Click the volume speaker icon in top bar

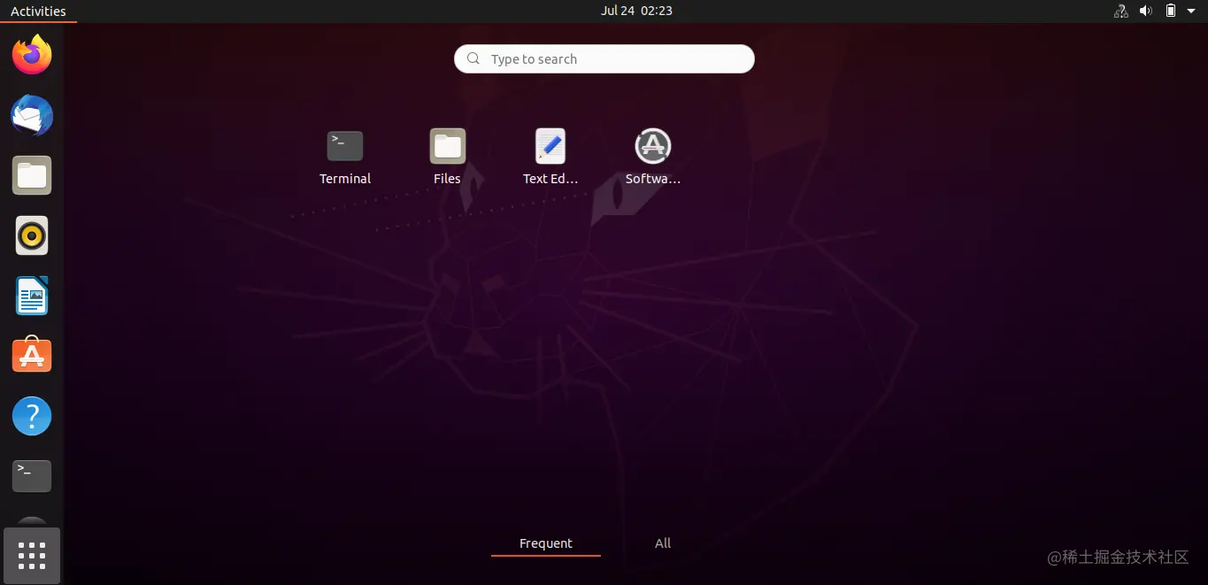1146,11
